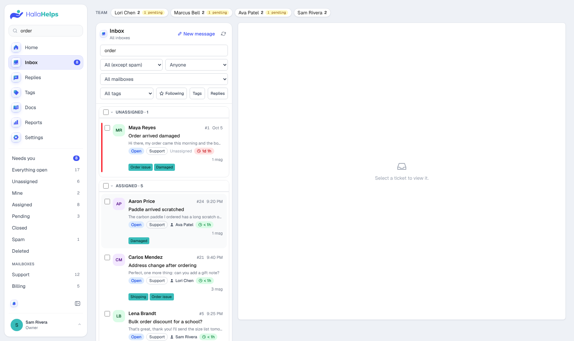Select all Assigned tickets checkbox

pyautogui.click(x=106, y=186)
